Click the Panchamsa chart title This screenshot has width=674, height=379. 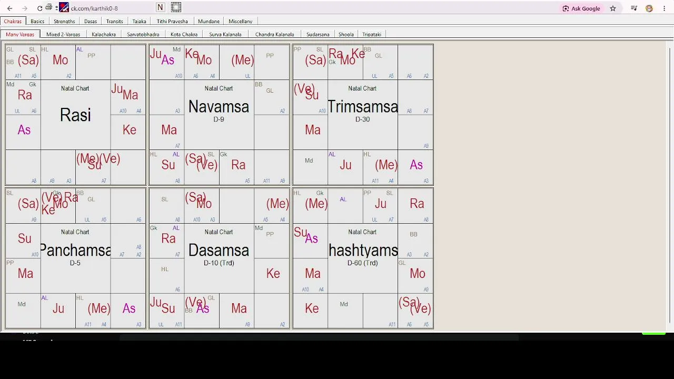(75, 251)
